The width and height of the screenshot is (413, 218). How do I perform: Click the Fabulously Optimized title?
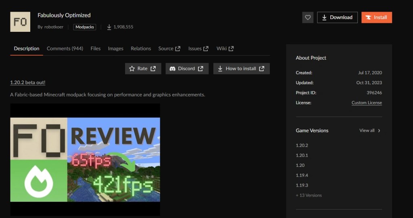(64, 15)
